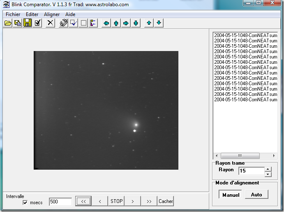Close the Blink Comparator window
The height and width of the screenshot is (212, 284).
pos(272,3)
